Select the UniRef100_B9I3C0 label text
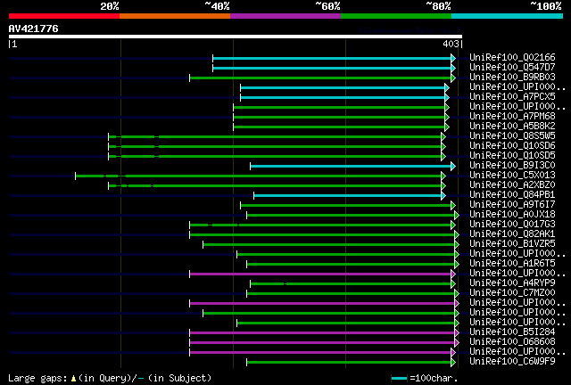The image size is (571, 385). pyautogui.click(x=512, y=166)
